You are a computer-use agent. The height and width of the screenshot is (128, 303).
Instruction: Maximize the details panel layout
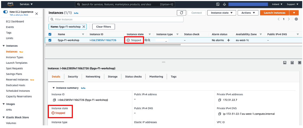click(300, 63)
